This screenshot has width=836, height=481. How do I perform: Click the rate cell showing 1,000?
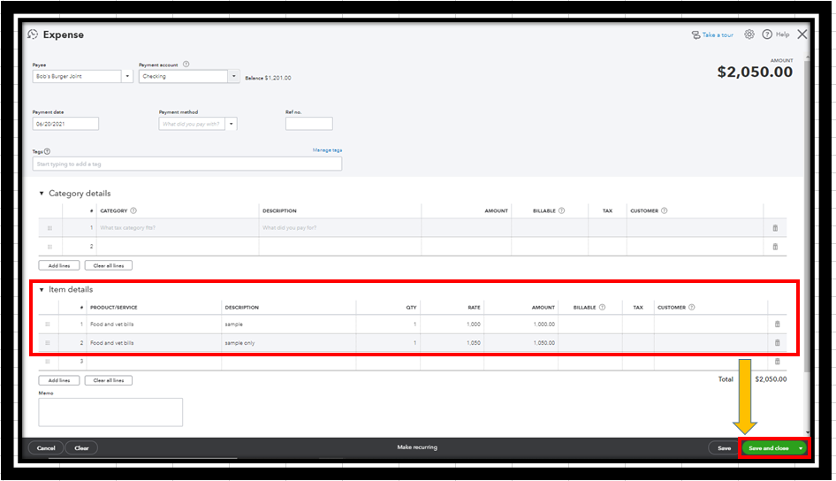[452, 324]
